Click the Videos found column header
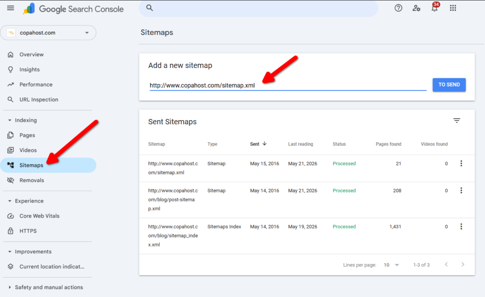485x297 pixels. (434, 144)
